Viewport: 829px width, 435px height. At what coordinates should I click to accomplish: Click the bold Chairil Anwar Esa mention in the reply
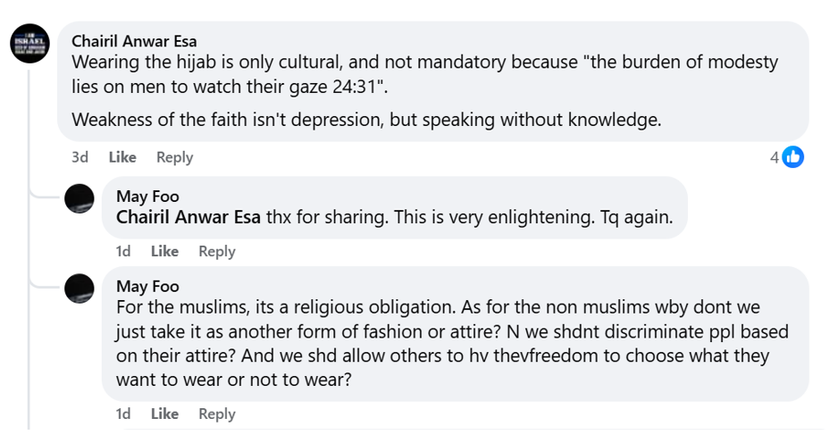[188, 217]
